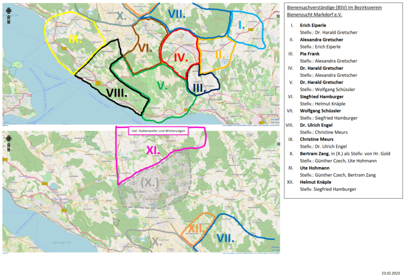Open the Legende link below the lower map

[6, 253]
